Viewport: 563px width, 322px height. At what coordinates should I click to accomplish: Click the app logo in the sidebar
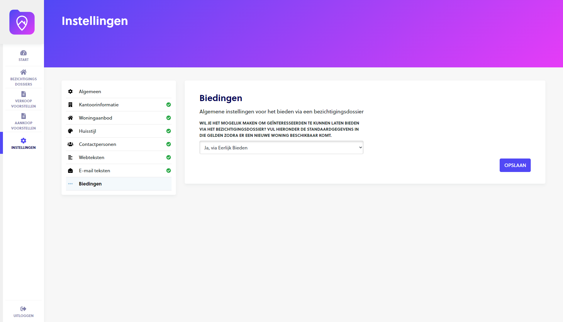(x=22, y=22)
